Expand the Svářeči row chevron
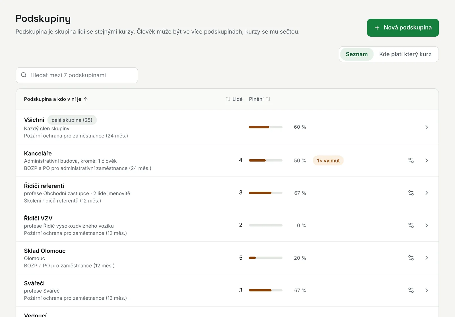455x317 pixels. (x=427, y=290)
